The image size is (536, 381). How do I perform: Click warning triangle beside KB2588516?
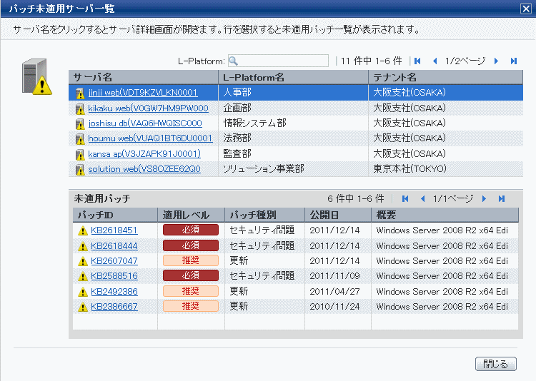[x=83, y=277]
